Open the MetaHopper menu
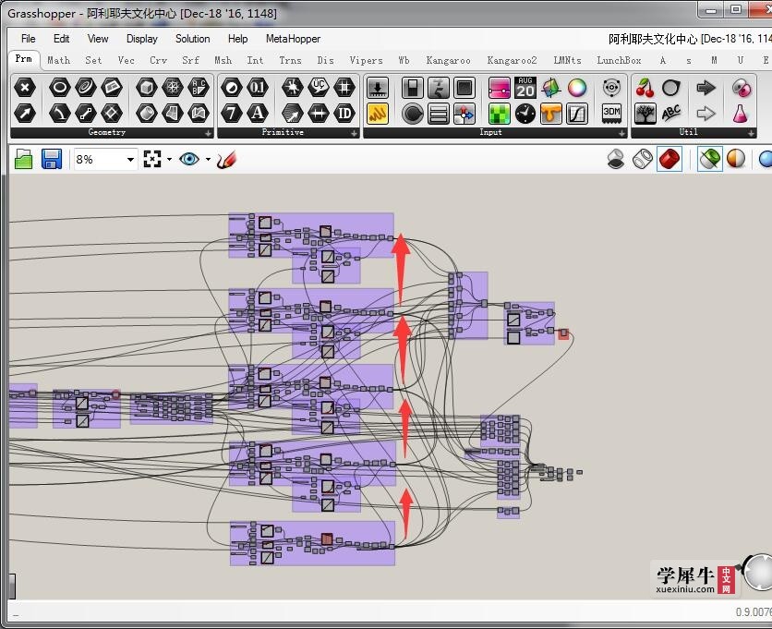The image size is (772, 629). (293, 39)
